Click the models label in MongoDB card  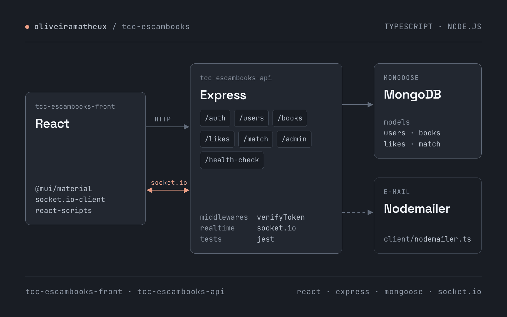[x=397, y=122]
